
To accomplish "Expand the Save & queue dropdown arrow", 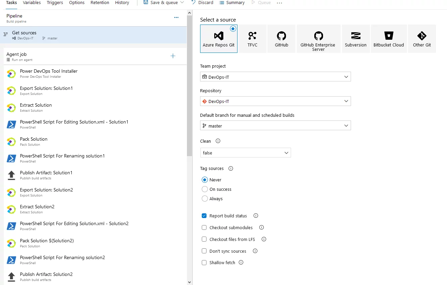I will coord(182,2).
